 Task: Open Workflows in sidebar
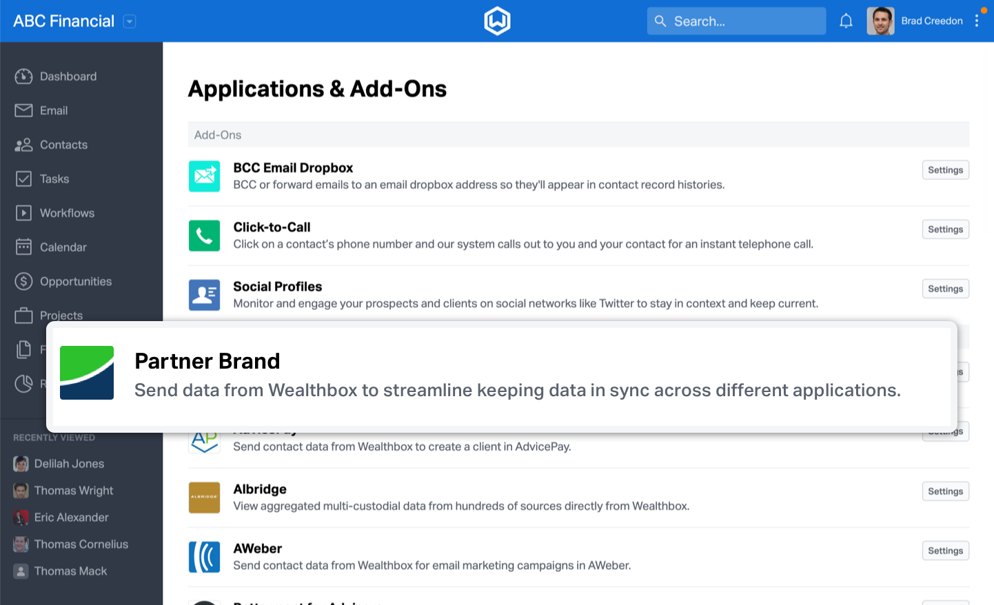[67, 213]
